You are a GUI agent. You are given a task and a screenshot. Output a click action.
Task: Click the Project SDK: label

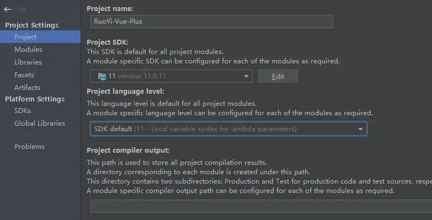[x=108, y=42]
